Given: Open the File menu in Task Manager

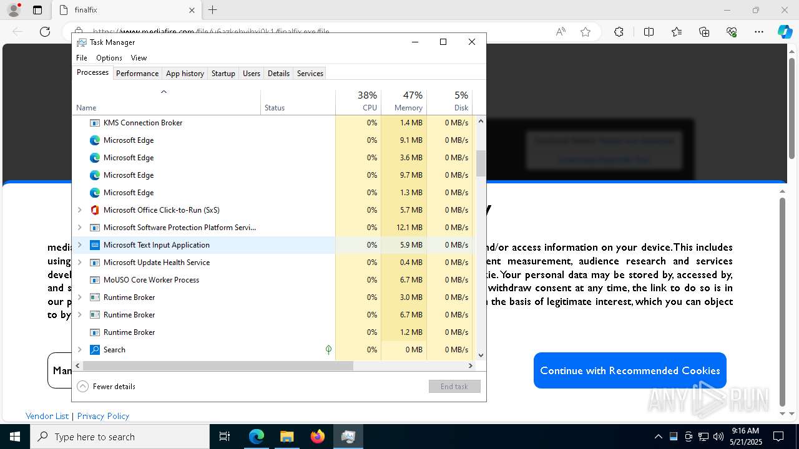Looking at the screenshot, I should [x=82, y=58].
